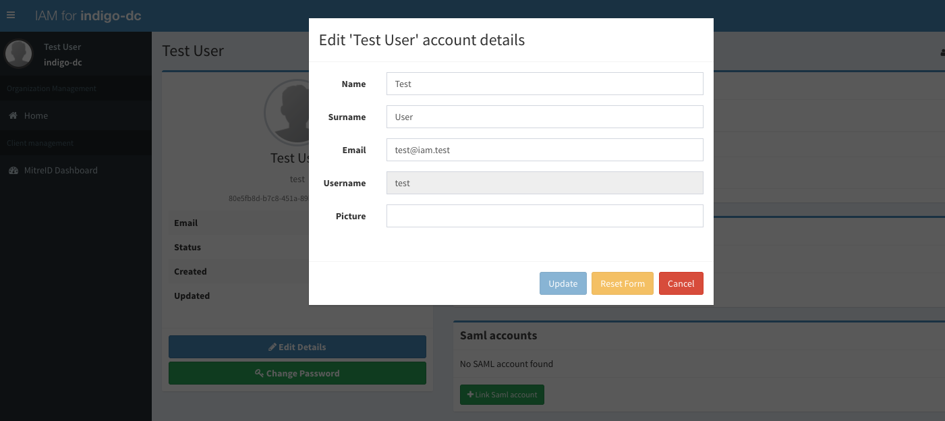Screen dimensions: 945x421
Task: Click the pencil icon on Edit Details
Action: click(273, 347)
